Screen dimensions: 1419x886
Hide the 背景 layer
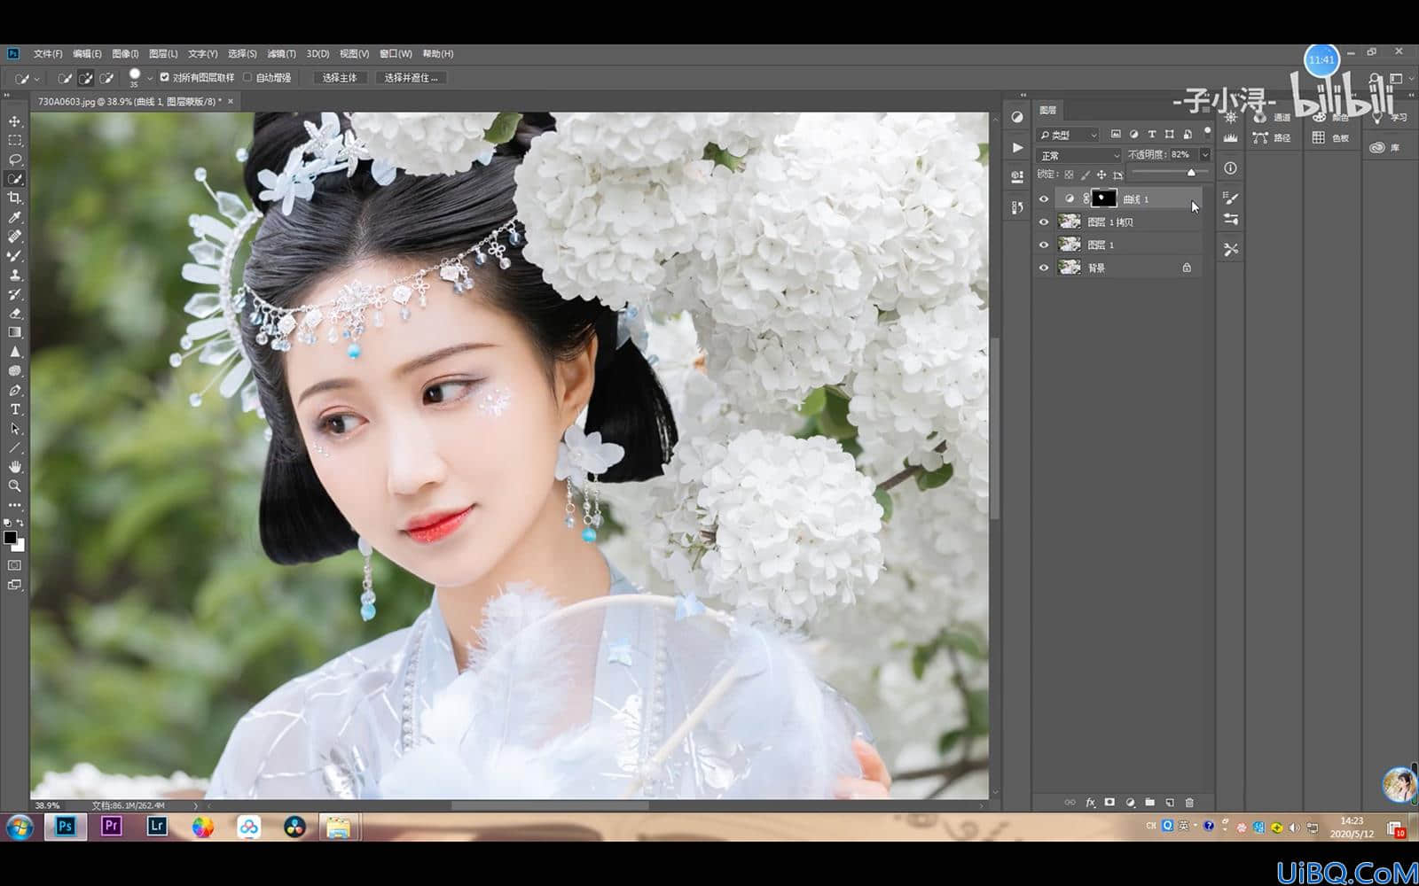coord(1044,268)
